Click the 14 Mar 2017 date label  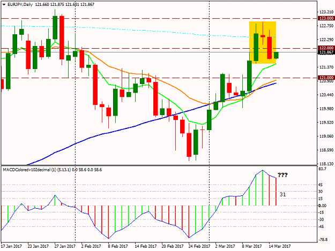pos(280,246)
